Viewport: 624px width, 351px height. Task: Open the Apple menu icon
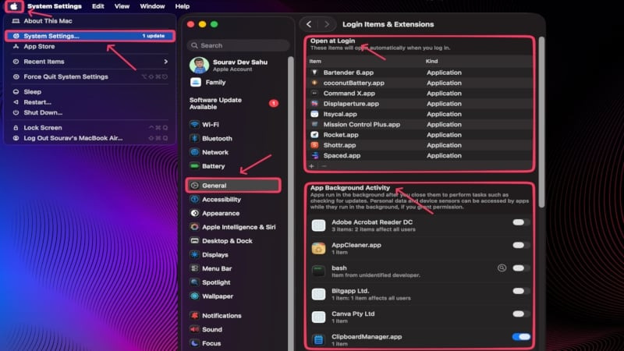(x=14, y=6)
